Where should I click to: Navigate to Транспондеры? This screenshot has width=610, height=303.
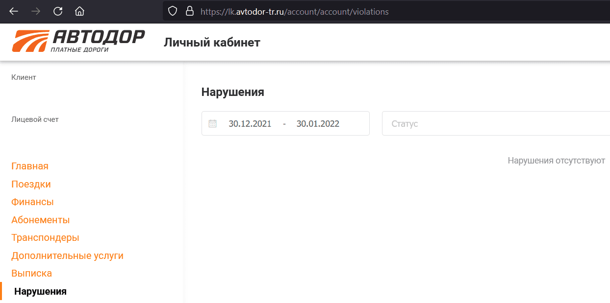tap(45, 238)
